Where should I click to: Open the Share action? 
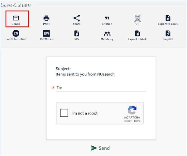pos(76,18)
